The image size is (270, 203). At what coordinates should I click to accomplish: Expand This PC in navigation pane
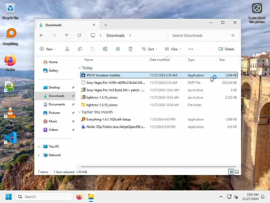39,147
